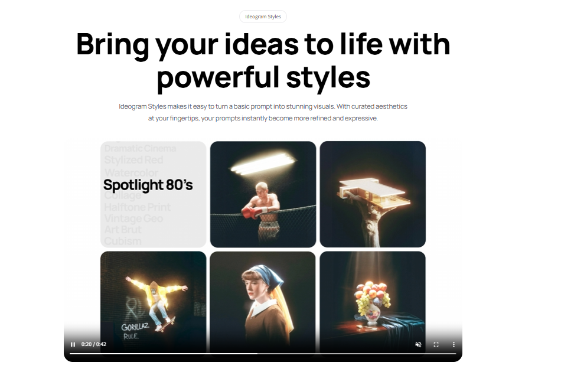The height and width of the screenshot is (372, 561).
Task: Choose the Halftone Print style
Action: pos(138,207)
